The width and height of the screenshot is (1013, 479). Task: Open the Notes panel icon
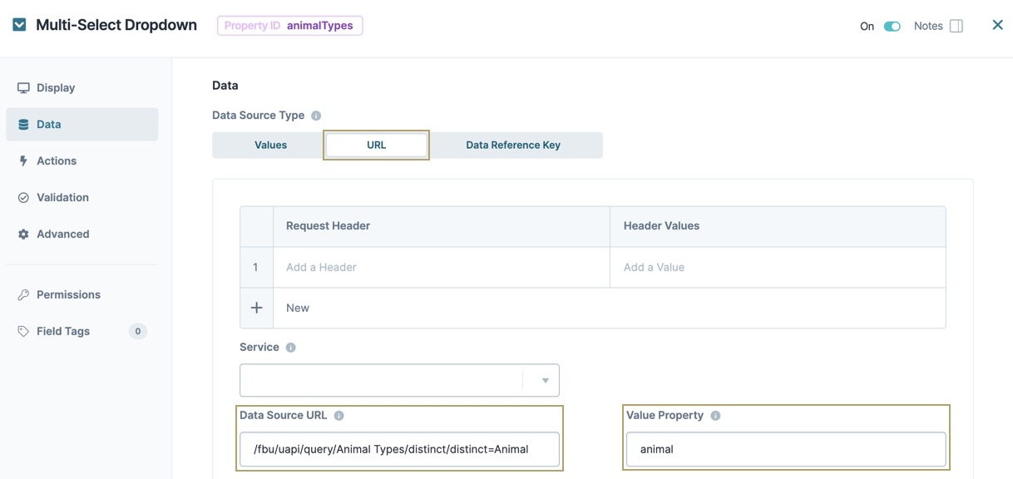pyautogui.click(x=956, y=26)
